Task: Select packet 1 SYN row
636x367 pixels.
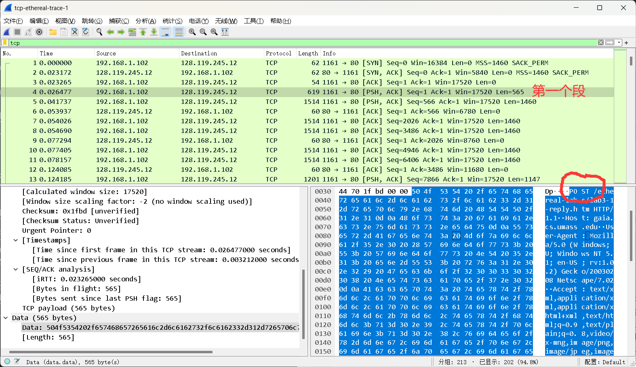Action: pyautogui.click(x=307, y=63)
